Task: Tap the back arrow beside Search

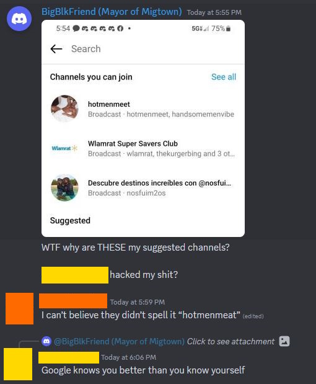Action: tap(56, 49)
